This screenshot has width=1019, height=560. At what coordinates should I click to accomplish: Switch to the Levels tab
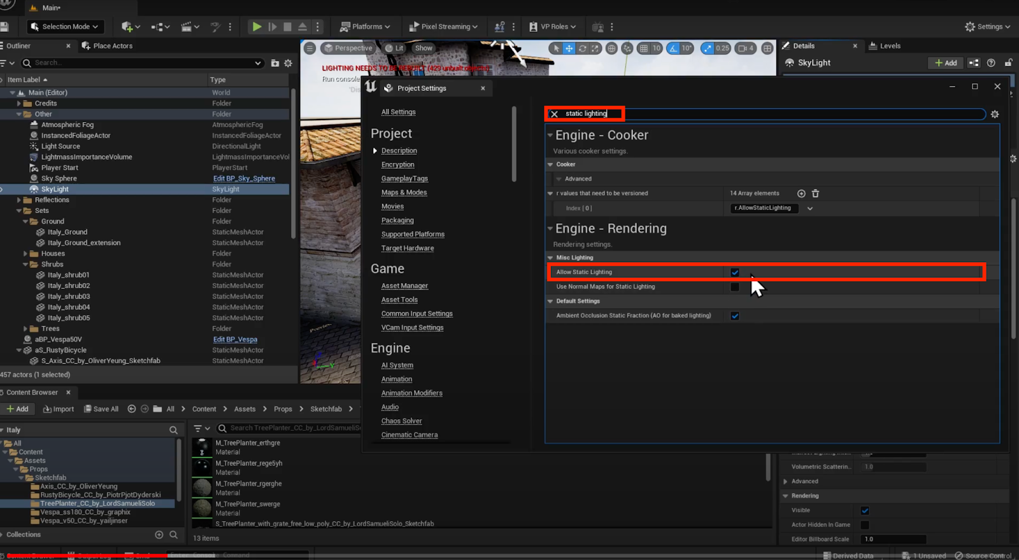(x=889, y=46)
